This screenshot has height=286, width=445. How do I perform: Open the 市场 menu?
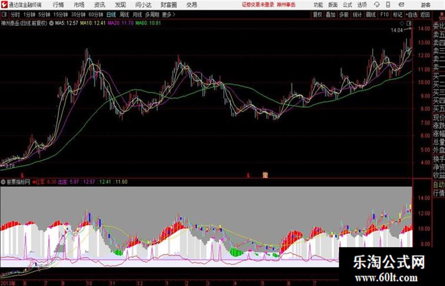pos(79,5)
